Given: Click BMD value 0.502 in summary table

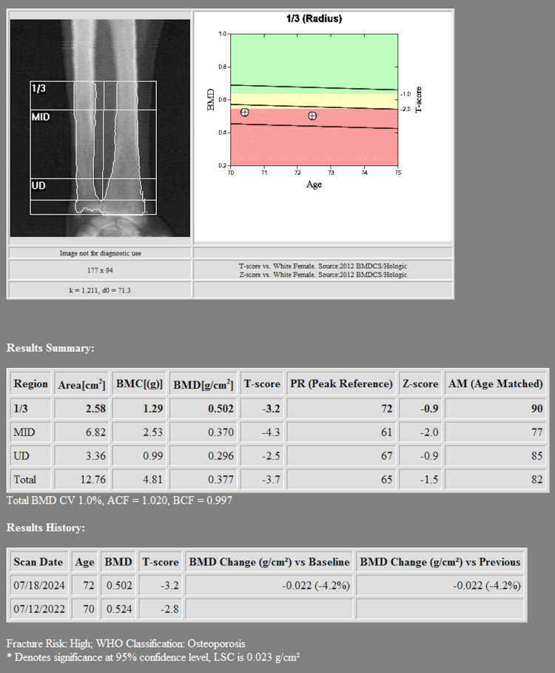Looking at the screenshot, I should click(x=221, y=409).
